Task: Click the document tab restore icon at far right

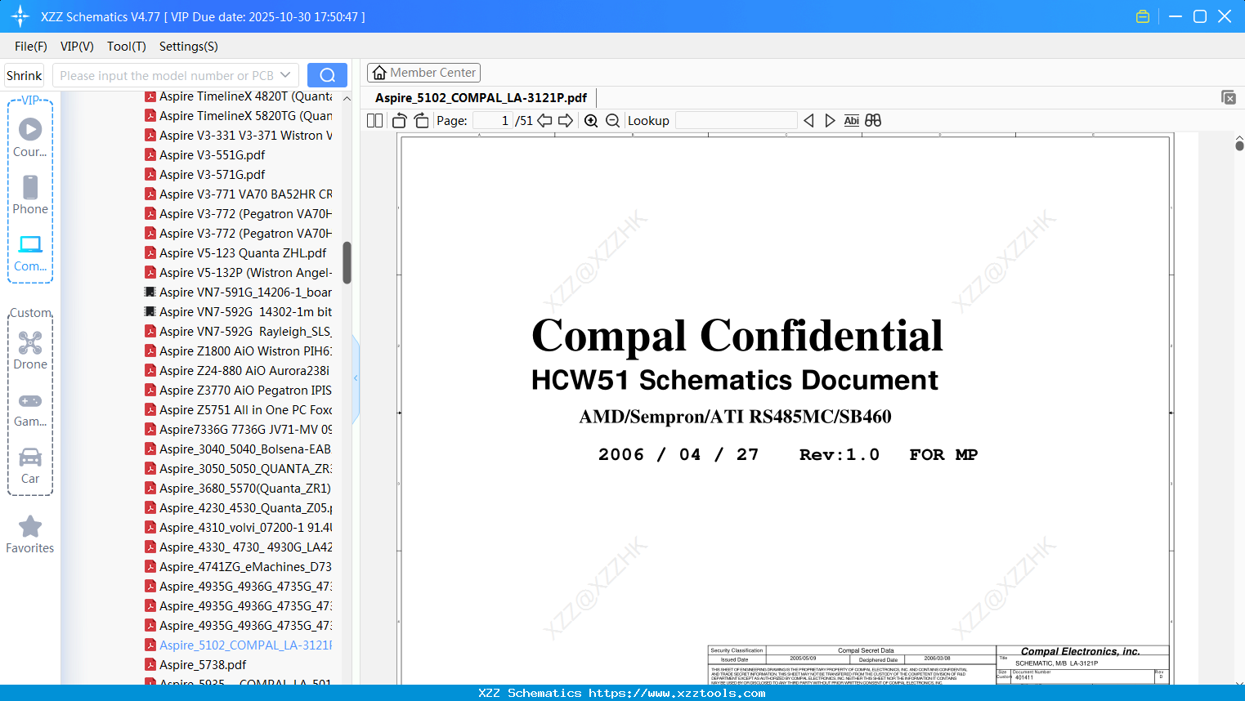Action: tap(1229, 97)
